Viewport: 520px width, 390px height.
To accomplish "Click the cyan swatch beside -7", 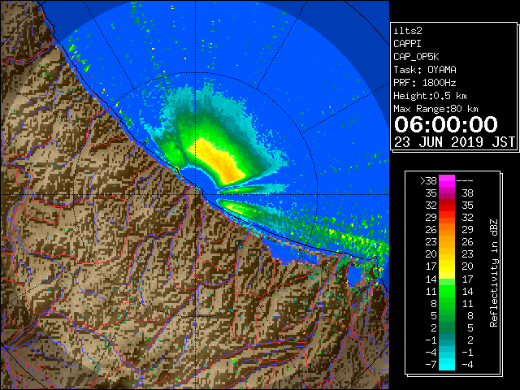I will pyautogui.click(x=447, y=364).
